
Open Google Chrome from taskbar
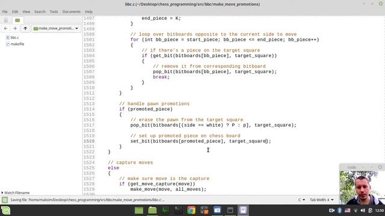(191, 211)
